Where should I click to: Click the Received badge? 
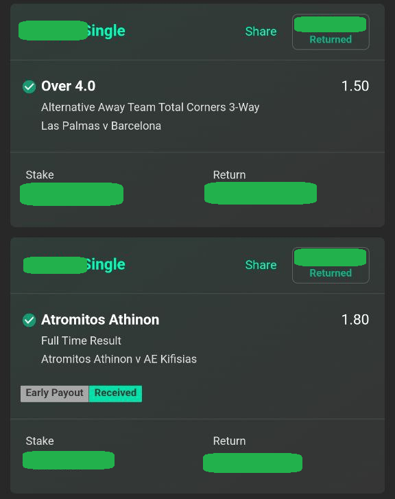115,394
